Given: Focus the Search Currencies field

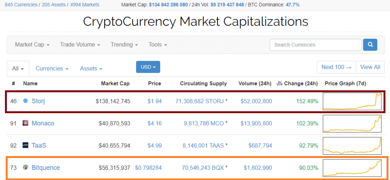Looking at the screenshot, I should coord(315,45).
